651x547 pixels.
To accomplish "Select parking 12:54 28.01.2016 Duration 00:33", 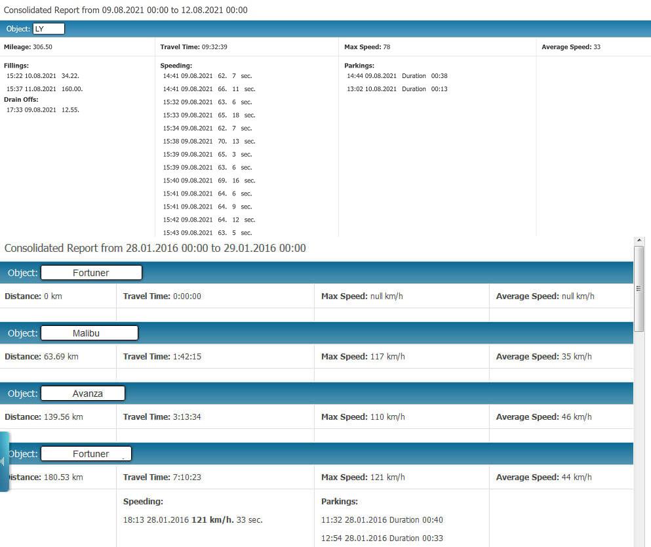I will [382, 538].
